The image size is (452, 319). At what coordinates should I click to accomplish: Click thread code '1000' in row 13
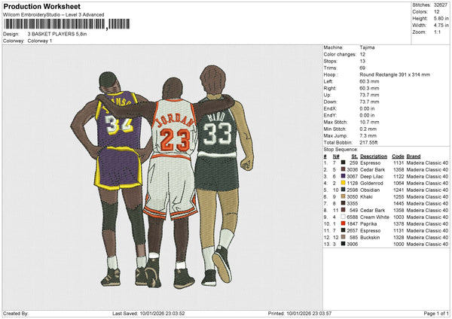(399, 245)
